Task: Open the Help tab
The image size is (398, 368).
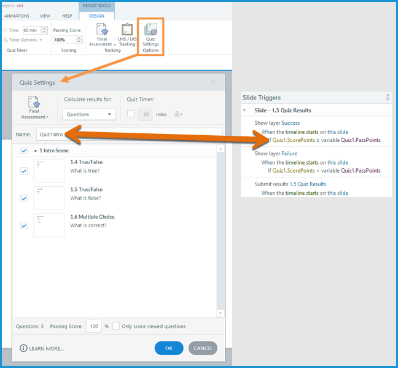Action: pos(67,16)
